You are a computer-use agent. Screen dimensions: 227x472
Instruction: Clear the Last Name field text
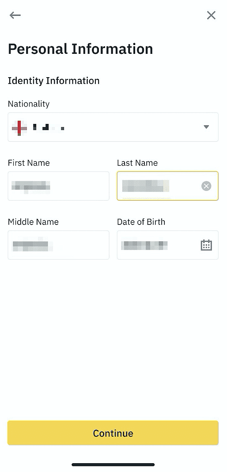coord(206,186)
